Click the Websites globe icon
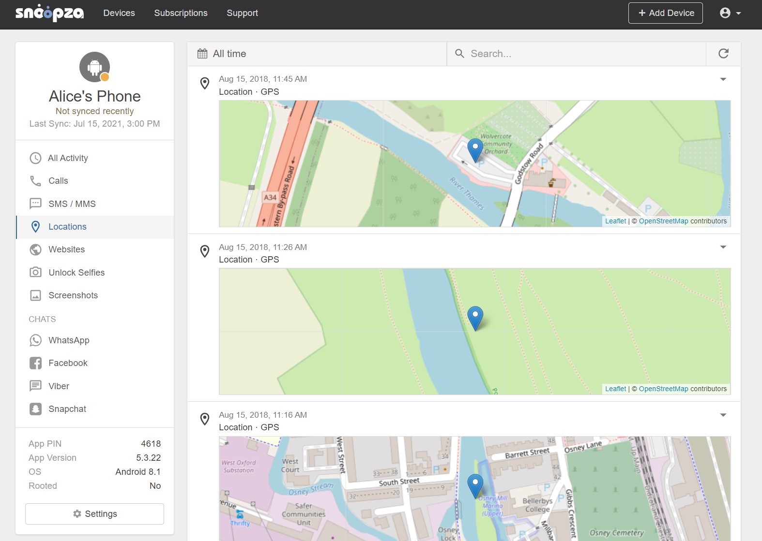Screen dimensions: 762x541 [35, 249]
